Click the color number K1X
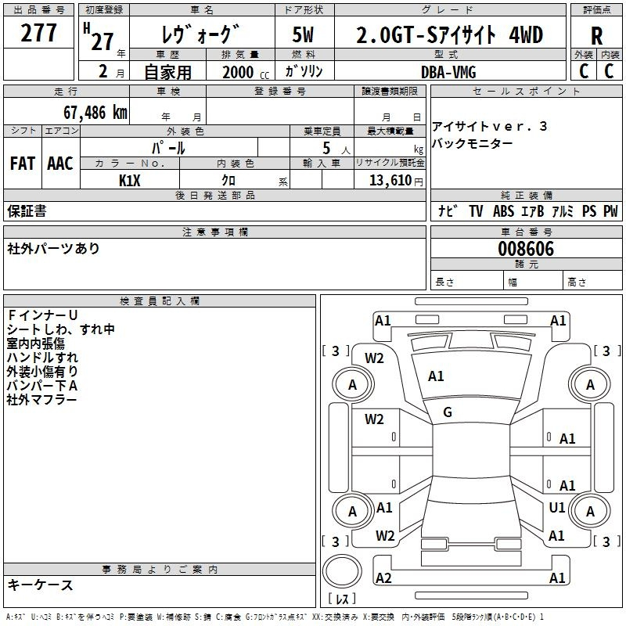The image size is (626, 626). (x=130, y=181)
